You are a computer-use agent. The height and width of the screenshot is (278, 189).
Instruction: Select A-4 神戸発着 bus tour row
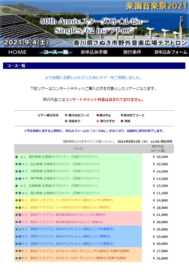click(78, 179)
